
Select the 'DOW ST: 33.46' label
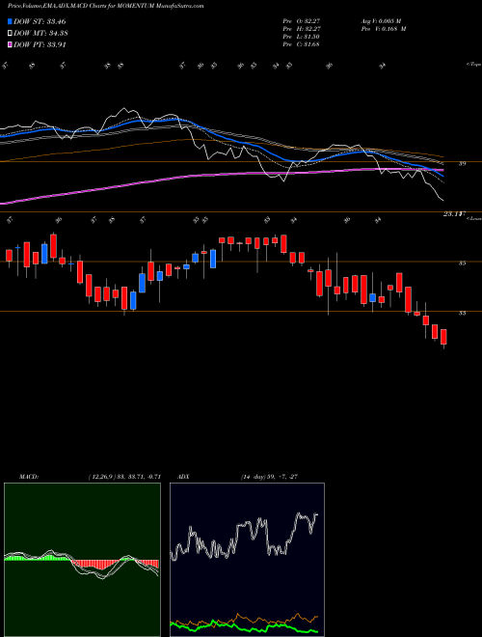[40, 21]
